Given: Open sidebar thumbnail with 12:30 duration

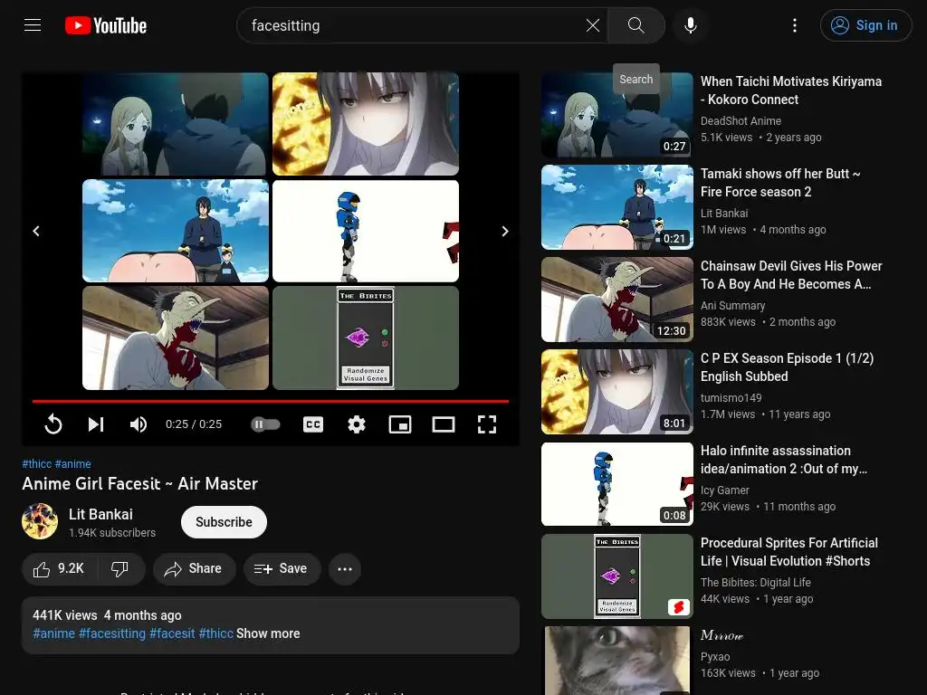Looking at the screenshot, I should (x=616, y=299).
